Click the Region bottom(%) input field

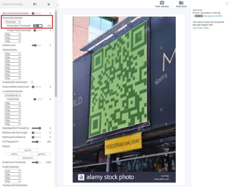click(28, 158)
